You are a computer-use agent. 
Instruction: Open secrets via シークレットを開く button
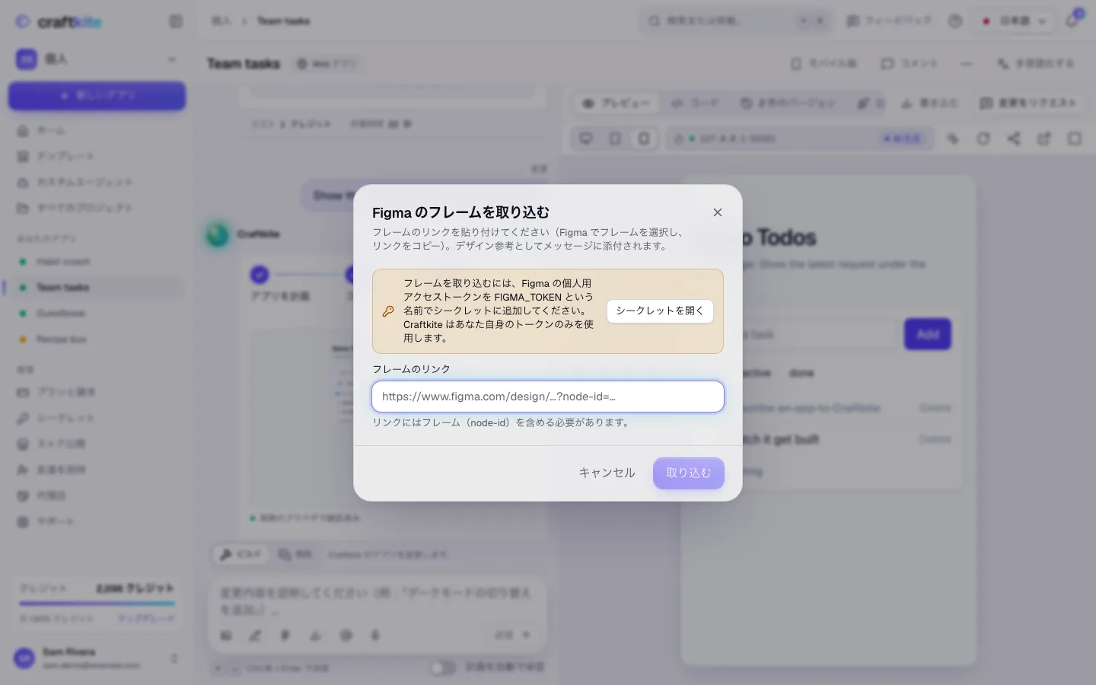click(660, 311)
